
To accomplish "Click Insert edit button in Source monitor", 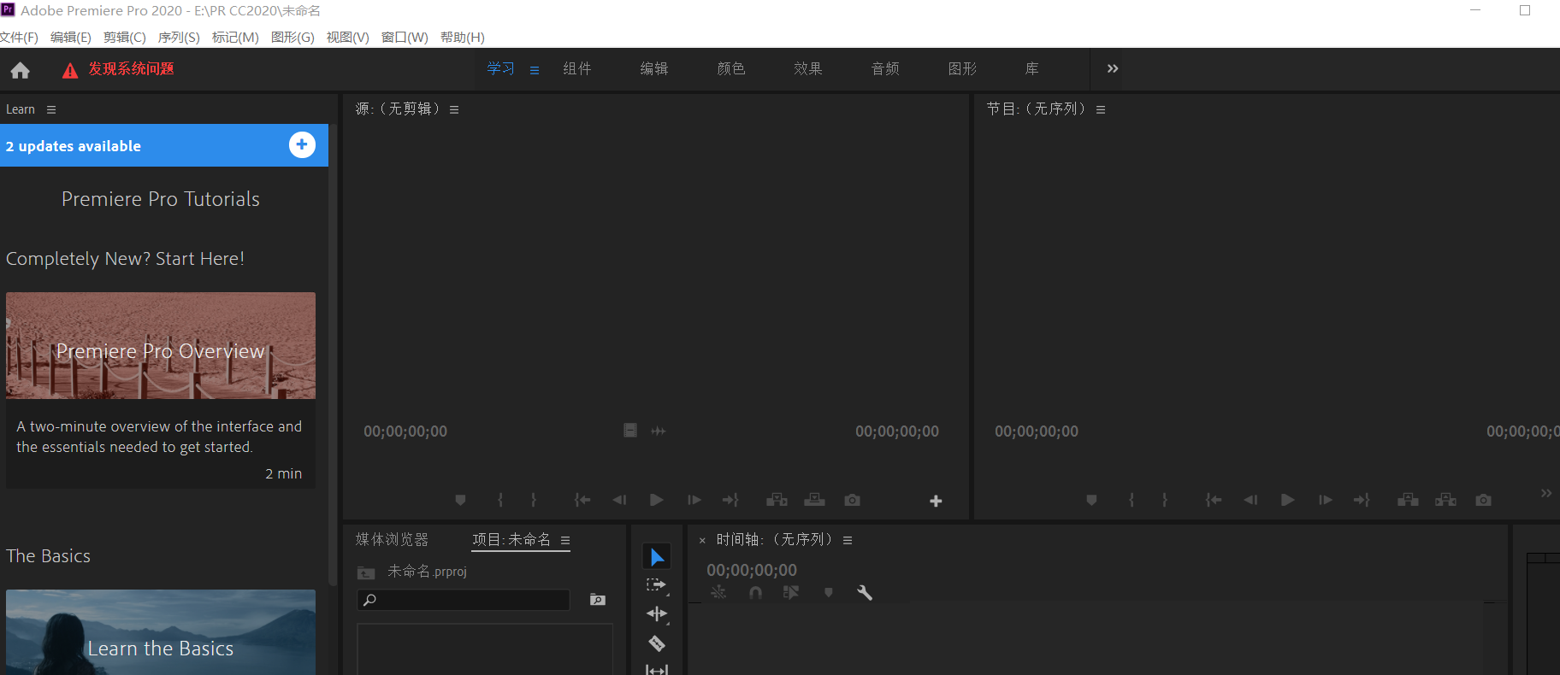I will (777, 500).
